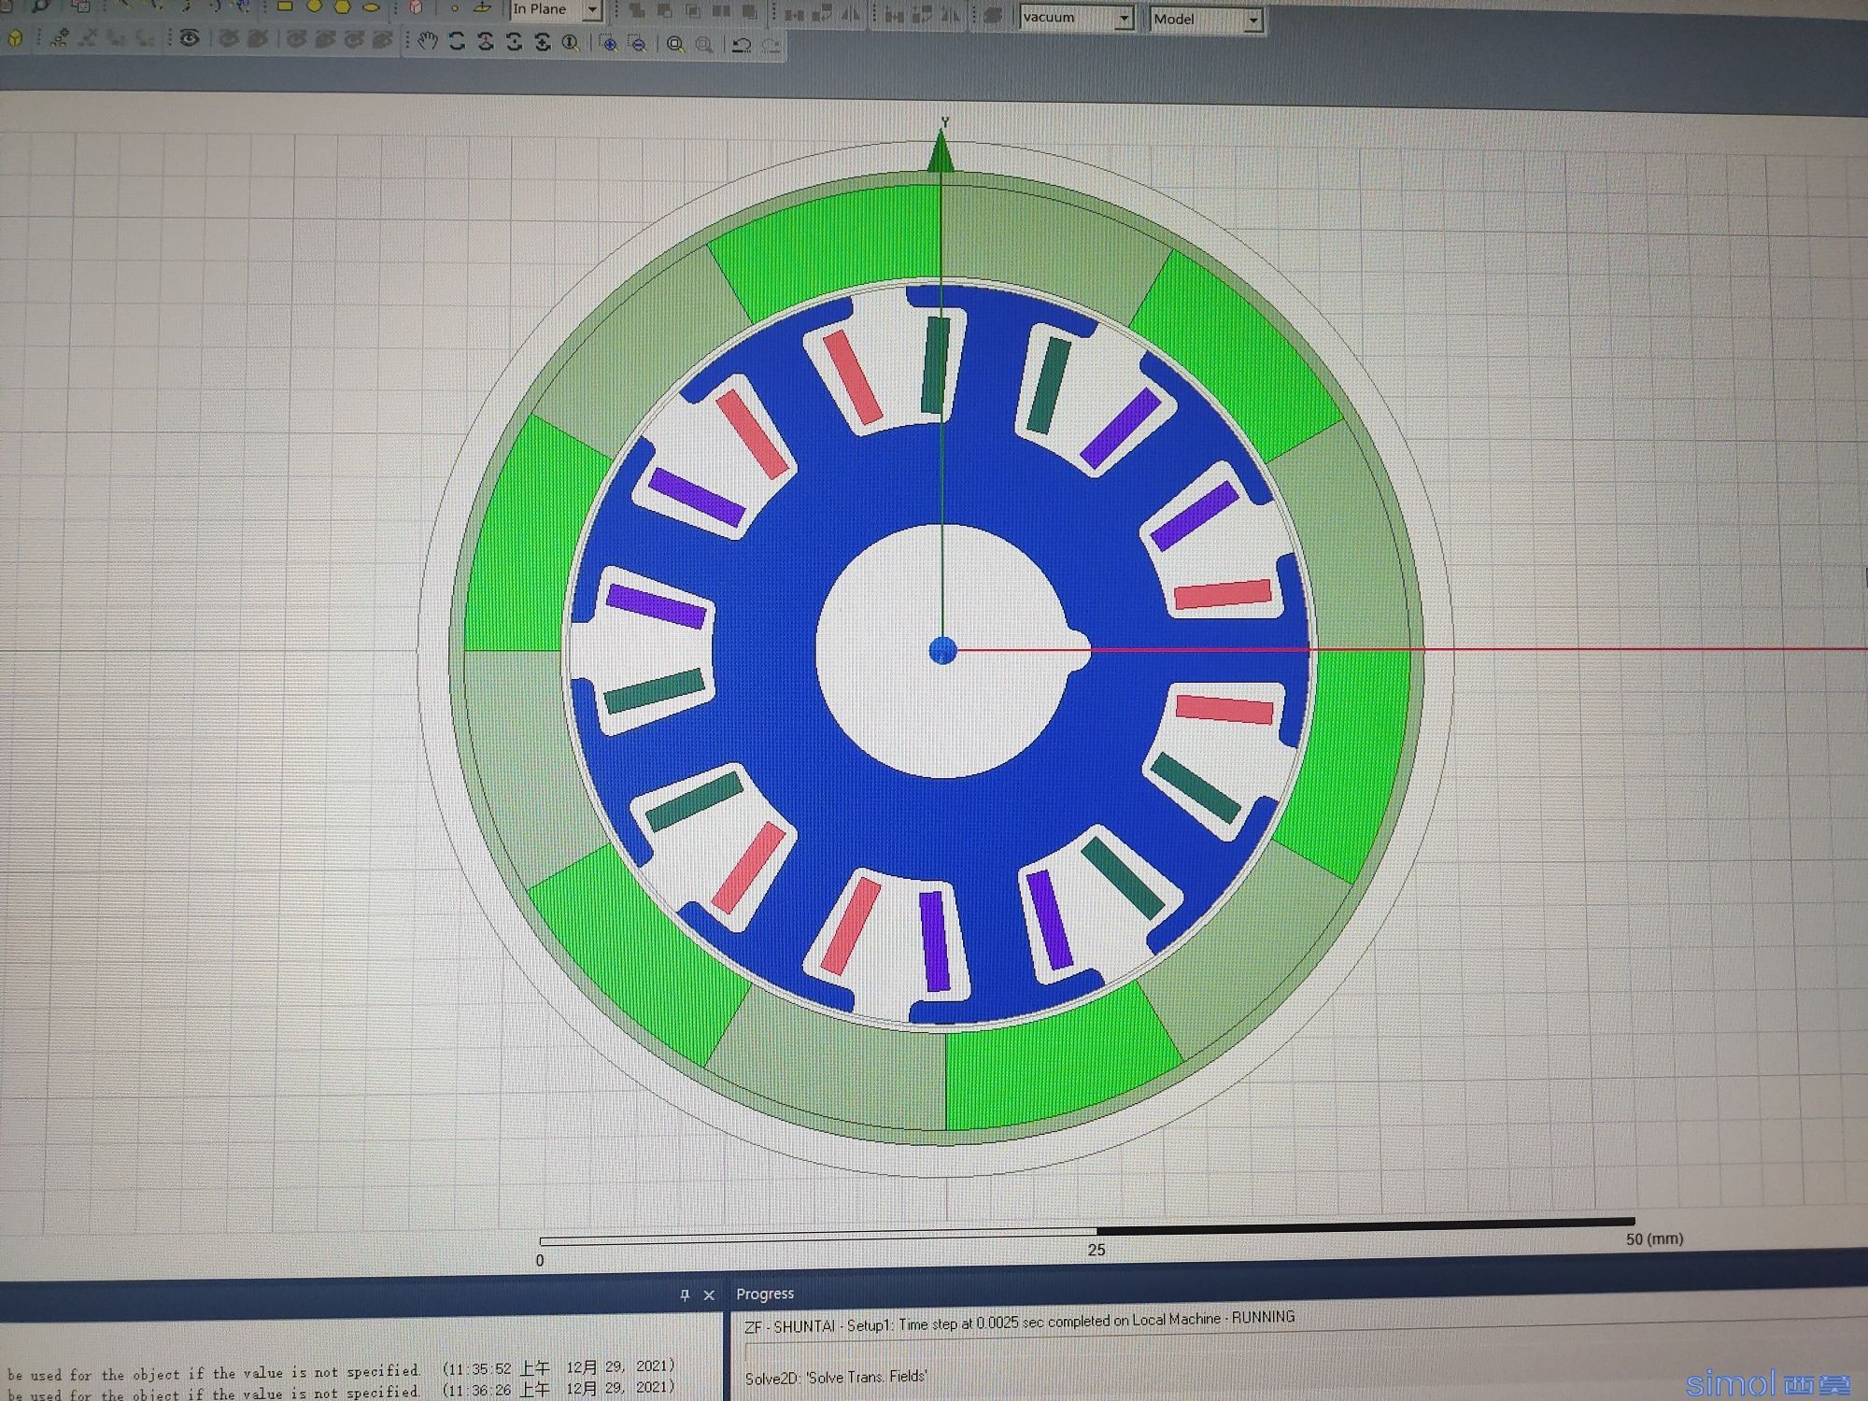Click the rotate around screen center icon

[514, 42]
